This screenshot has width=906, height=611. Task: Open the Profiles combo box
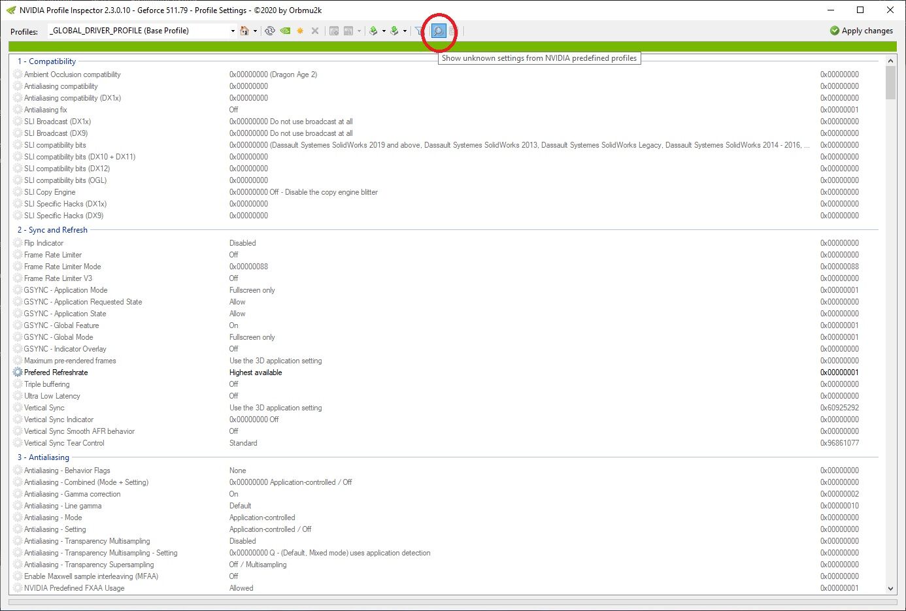(x=142, y=31)
